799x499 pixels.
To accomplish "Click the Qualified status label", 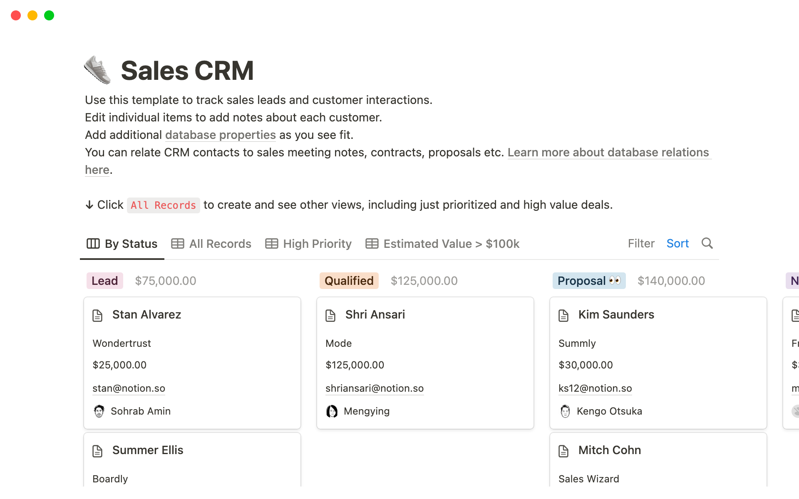I will [349, 281].
